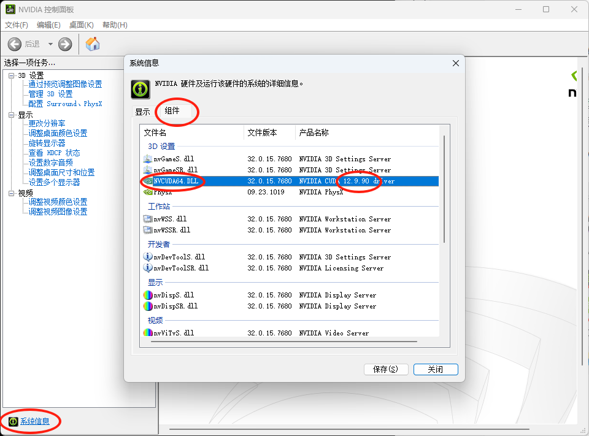
Task: Switch to the 显示 tab in system information
Action: [x=144, y=112]
